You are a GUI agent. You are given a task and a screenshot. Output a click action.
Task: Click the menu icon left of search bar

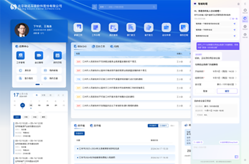(x=95, y=7)
